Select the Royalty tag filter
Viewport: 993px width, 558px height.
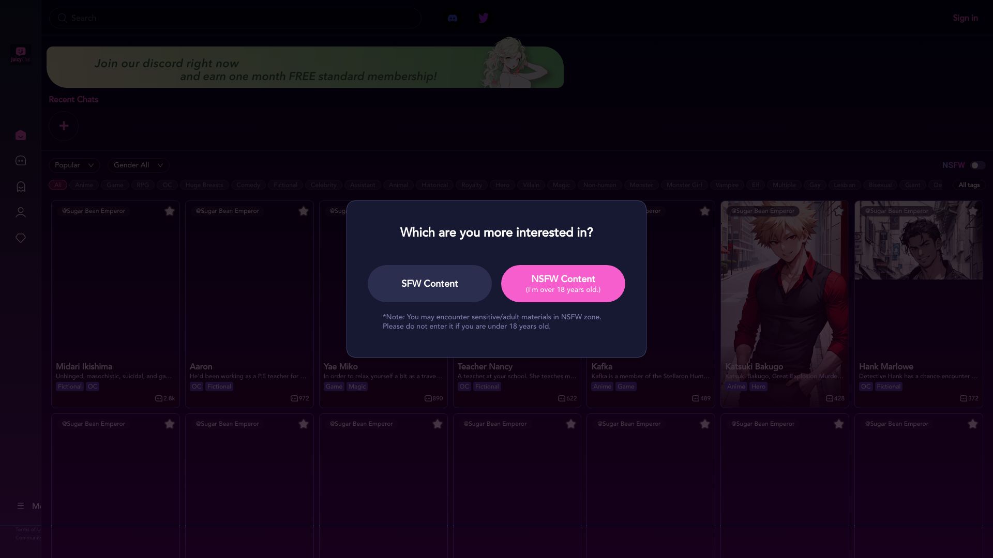[x=471, y=185]
